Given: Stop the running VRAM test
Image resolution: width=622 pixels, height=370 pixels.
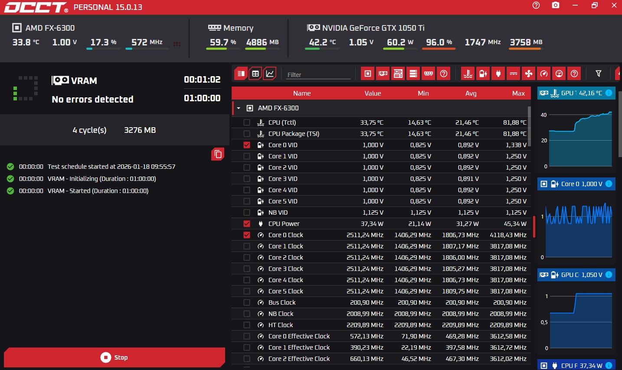Looking at the screenshot, I should click(115, 357).
